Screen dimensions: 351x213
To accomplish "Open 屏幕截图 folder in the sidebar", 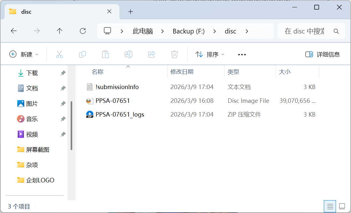I will point(38,149).
